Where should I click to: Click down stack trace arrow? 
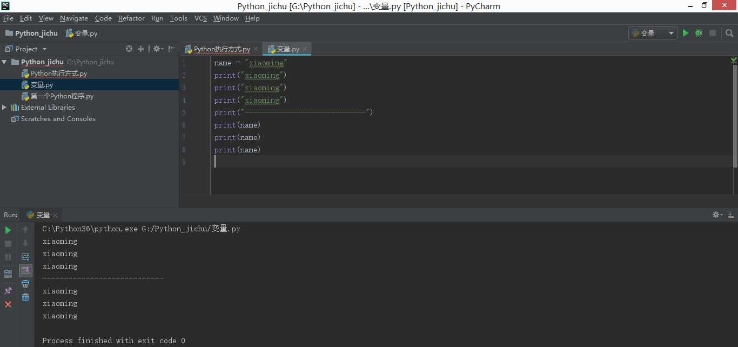coord(25,243)
